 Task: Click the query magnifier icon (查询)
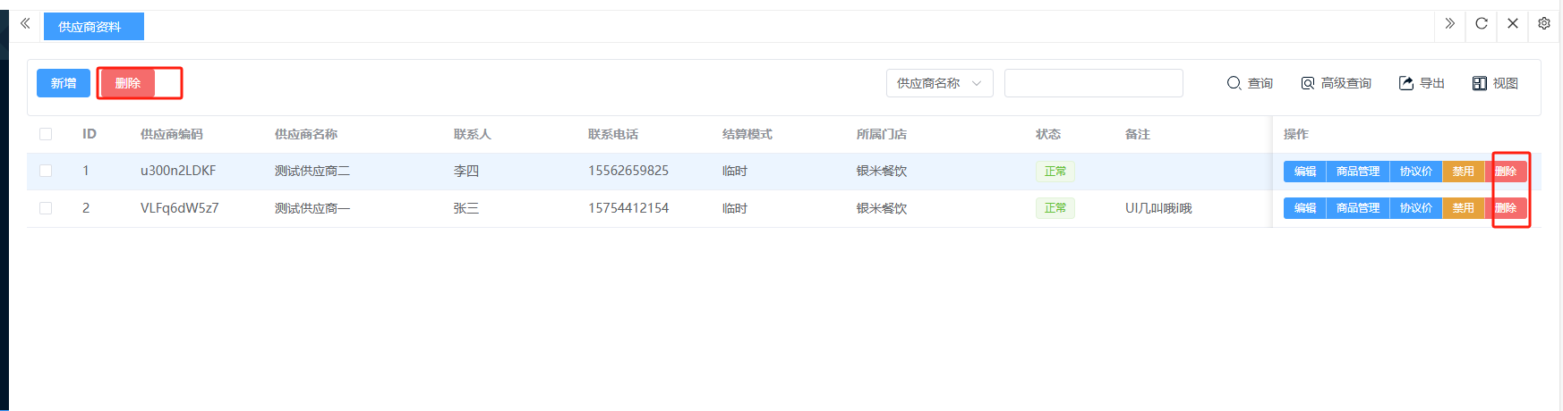pos(1234,83)
